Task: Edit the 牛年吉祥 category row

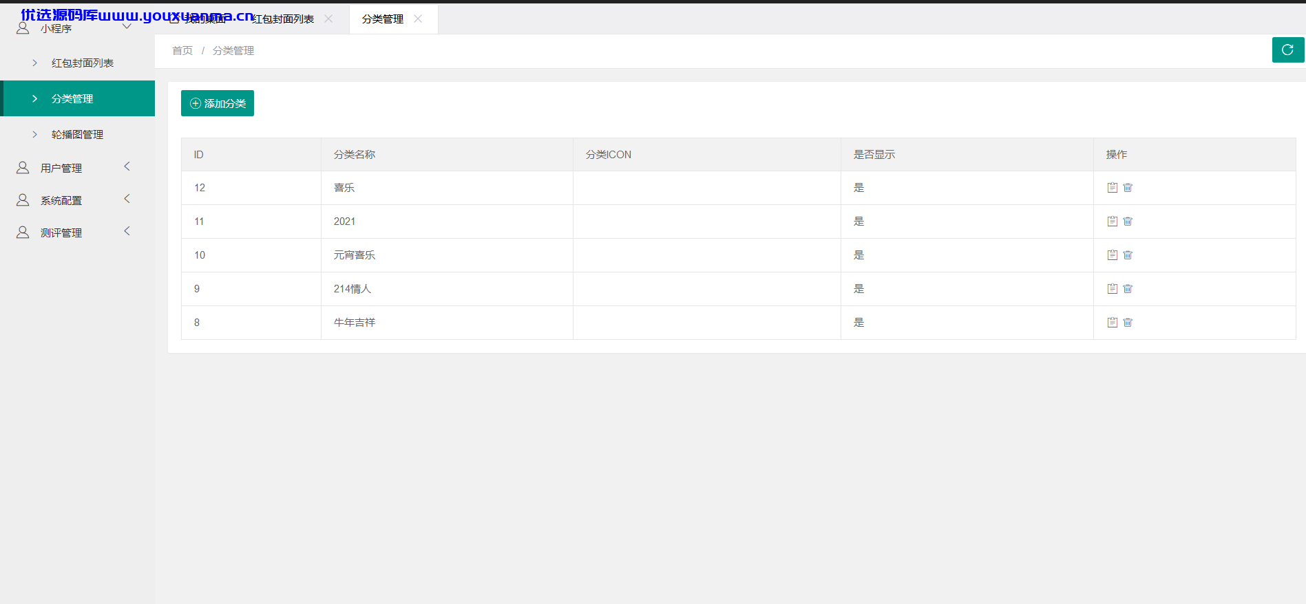Action: point(1112,322)
